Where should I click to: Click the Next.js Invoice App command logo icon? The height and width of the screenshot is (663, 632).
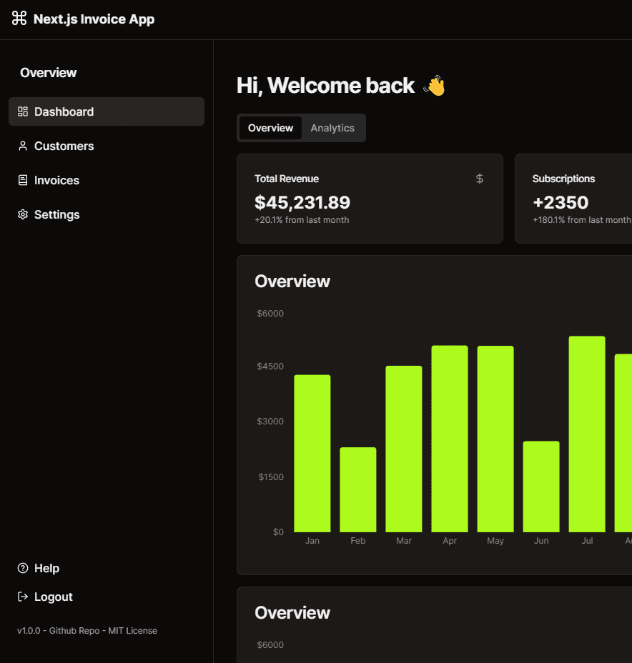click(x=19, y=19)
